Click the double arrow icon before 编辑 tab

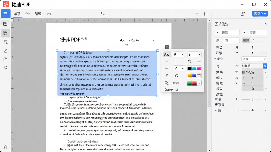pos(28,14)
